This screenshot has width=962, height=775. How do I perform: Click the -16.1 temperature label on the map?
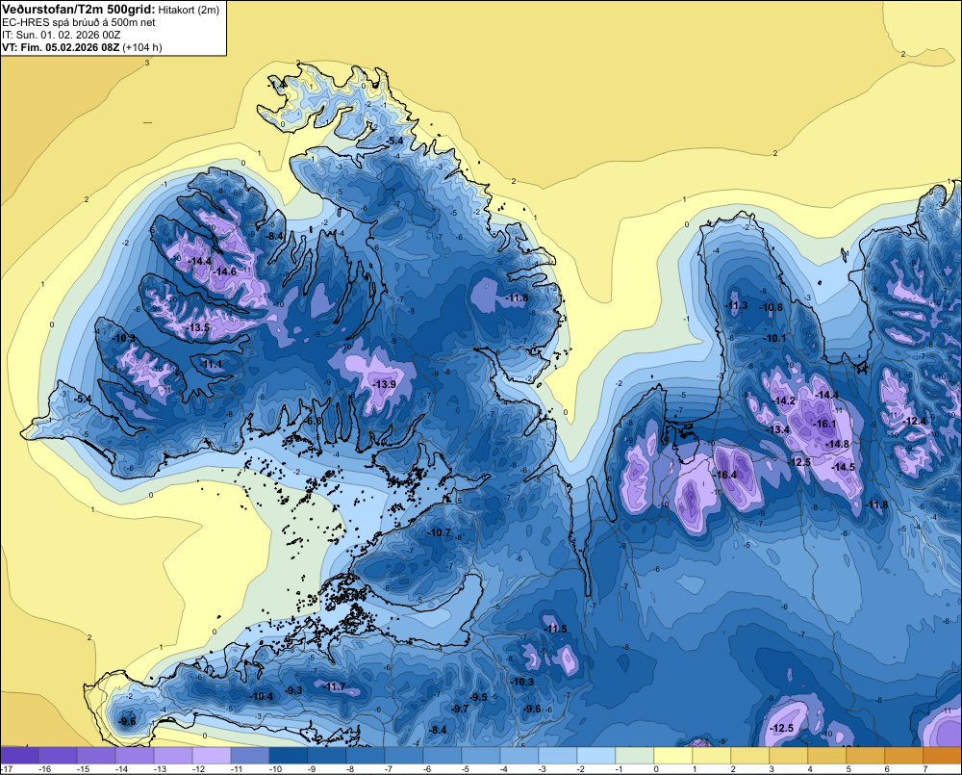coord(825,424)
